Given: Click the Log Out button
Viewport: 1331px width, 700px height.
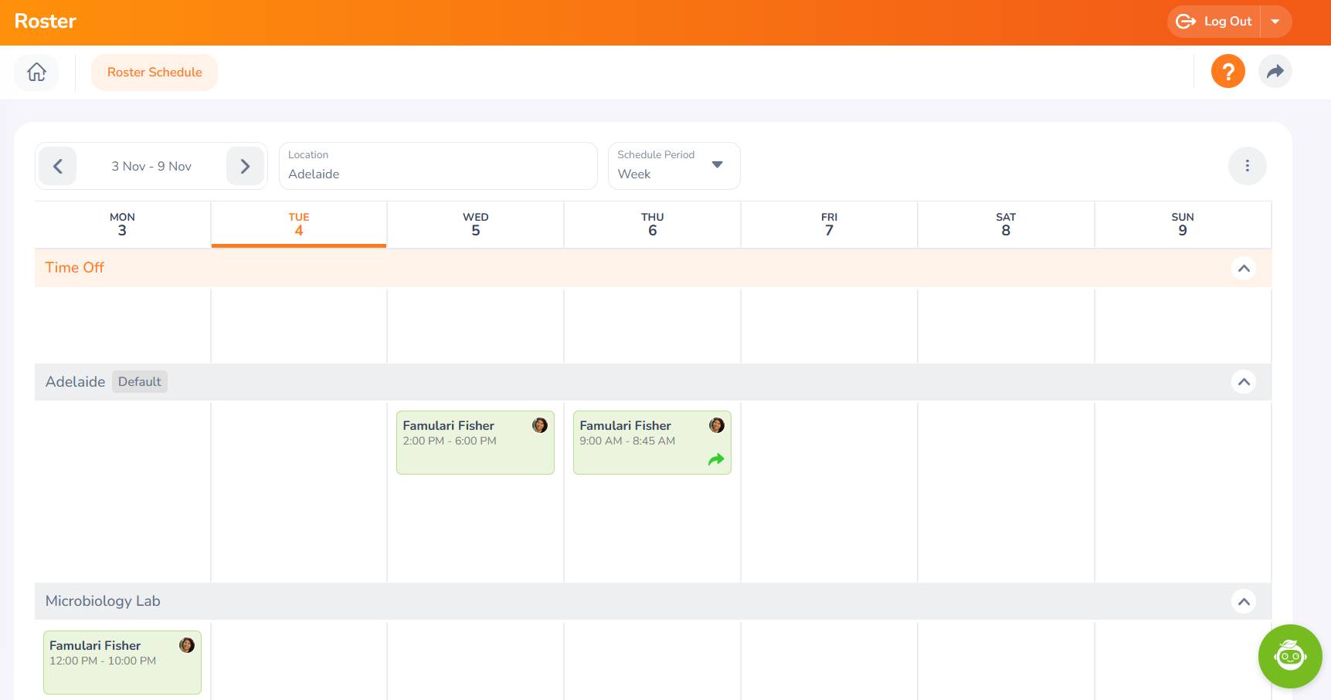Looking at the screenshot, I should [1214, 22].
